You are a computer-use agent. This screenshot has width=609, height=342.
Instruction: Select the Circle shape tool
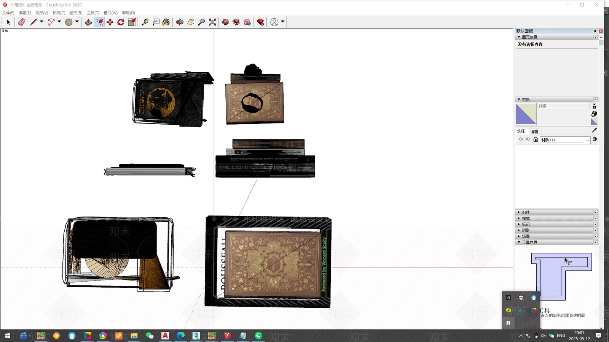point(69,22)
